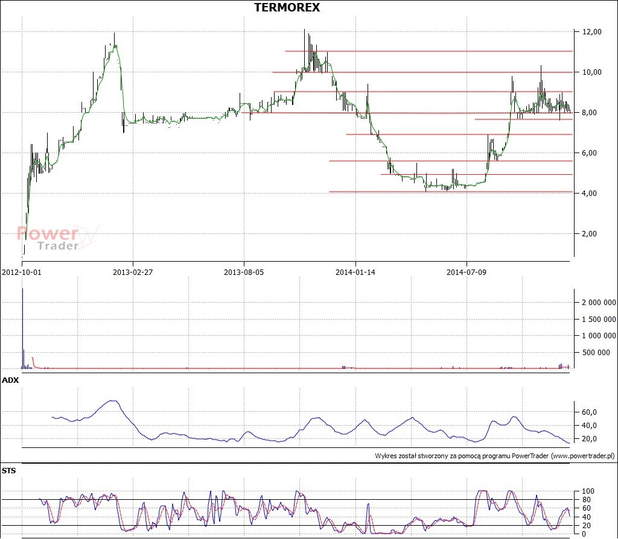
Task: Click the 2012-10-01 date label
Action: 22,272
